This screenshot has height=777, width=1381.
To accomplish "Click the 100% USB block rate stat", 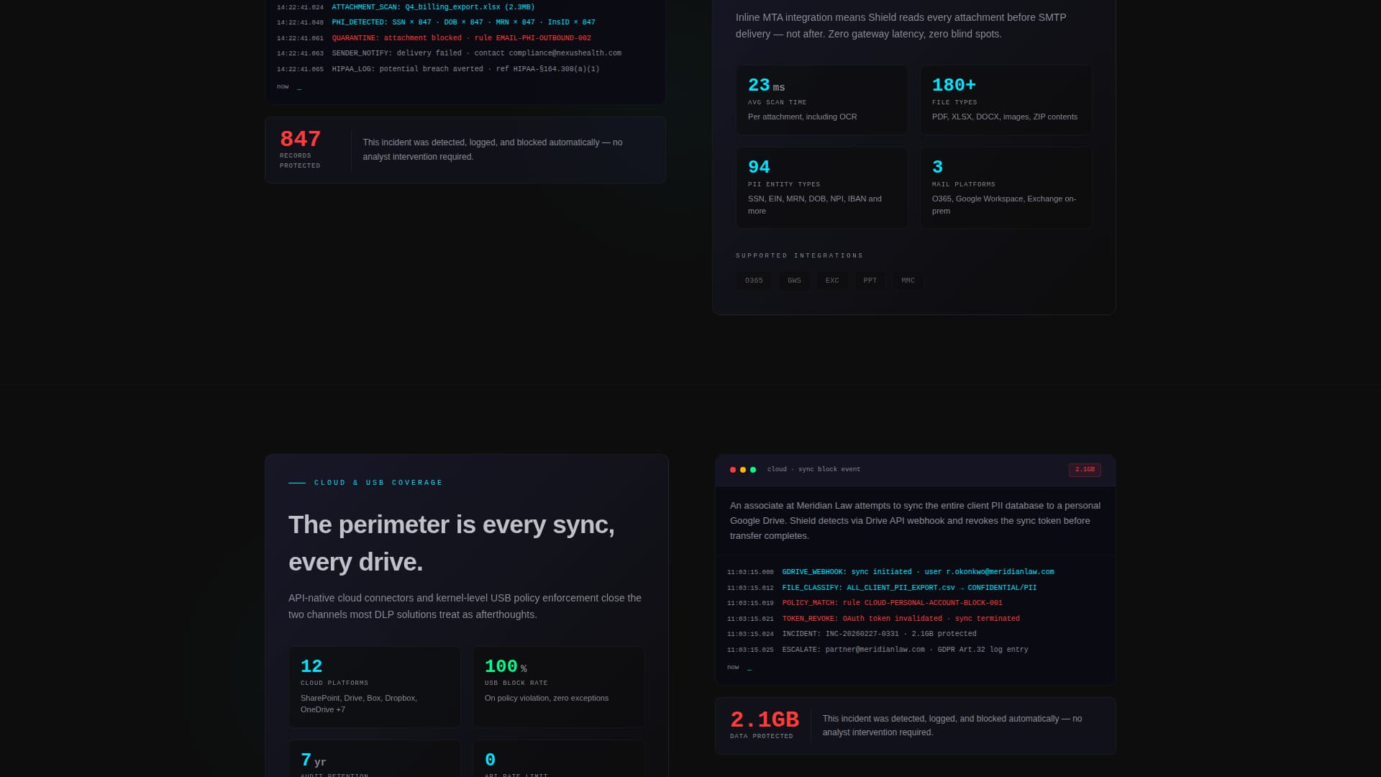I will tap(558, 687).
